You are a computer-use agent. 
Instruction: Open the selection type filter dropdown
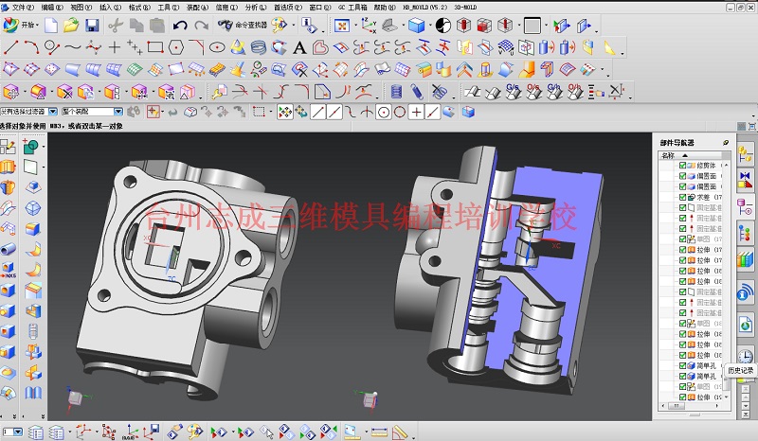29,112
